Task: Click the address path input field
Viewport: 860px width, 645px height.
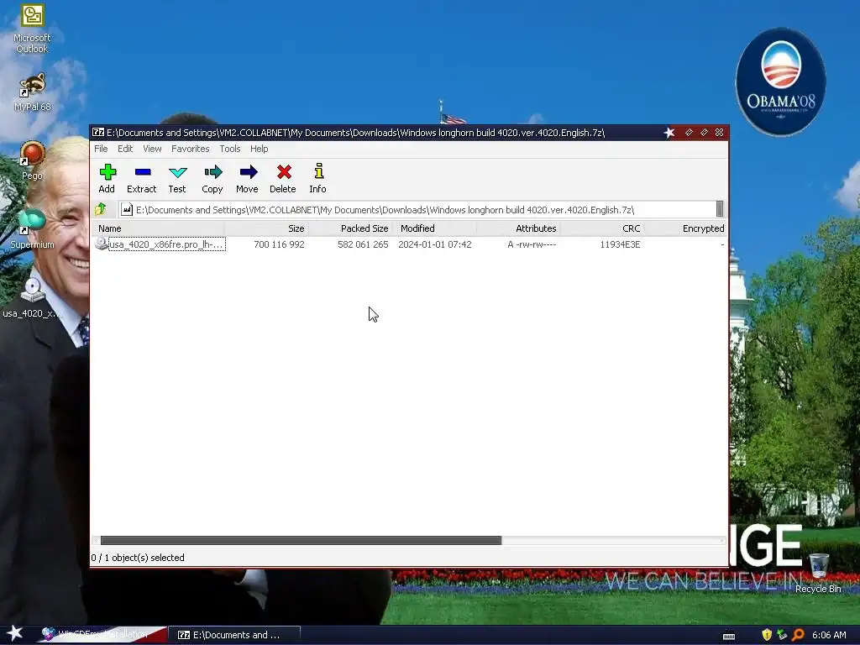Action: 417,209
